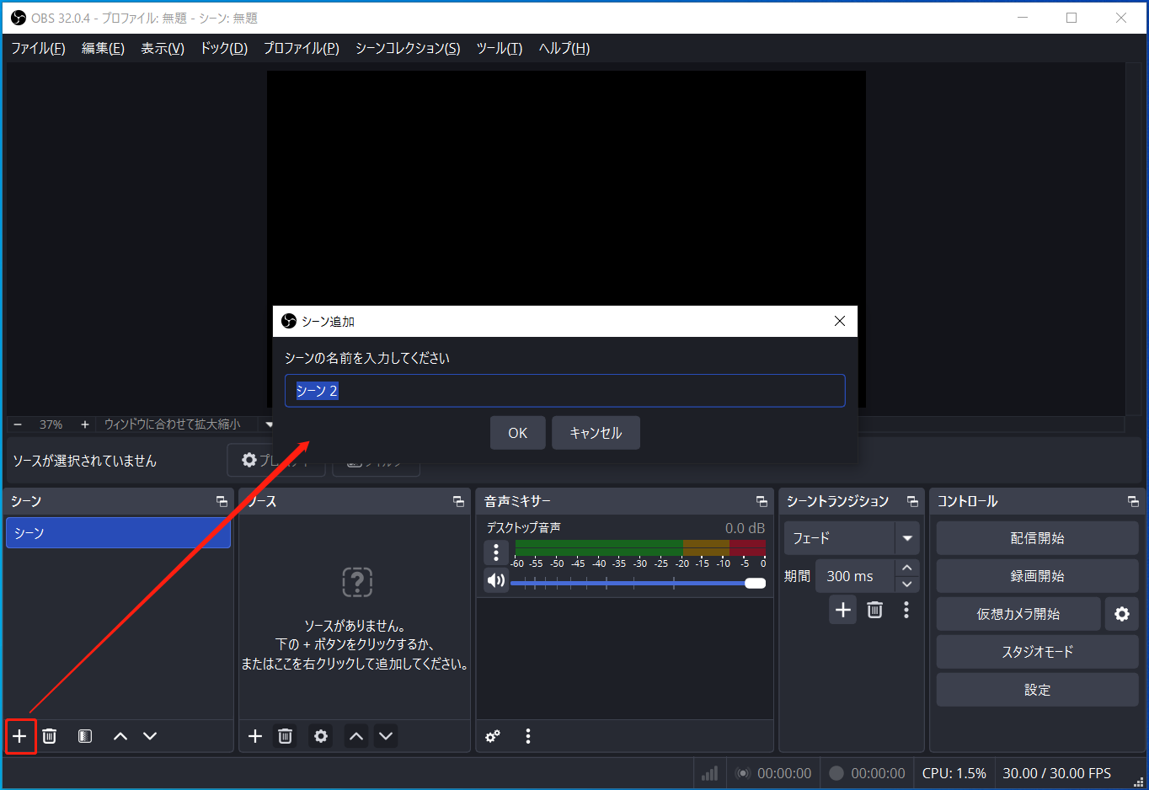Screen dimensions: 1149x790
Task: Delete the selected scene using the trash icon
Action: point(49,735)
